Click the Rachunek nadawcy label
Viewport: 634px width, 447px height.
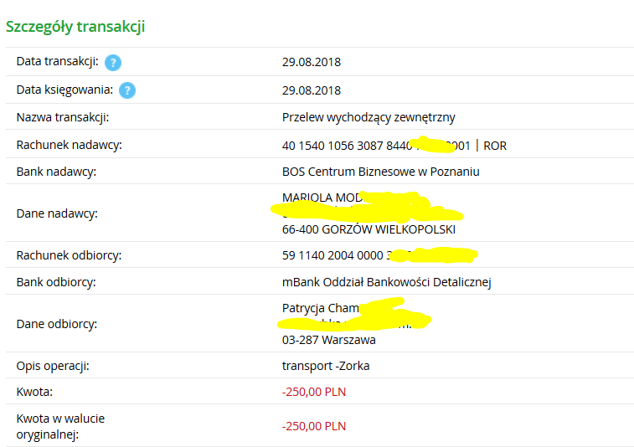[x=69, y=146]
